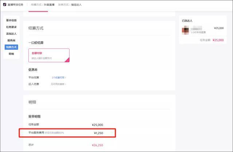Switch to the 服务商 sidebar item
The width and height of the screenshot is (233, 152).
click(11, 40)
